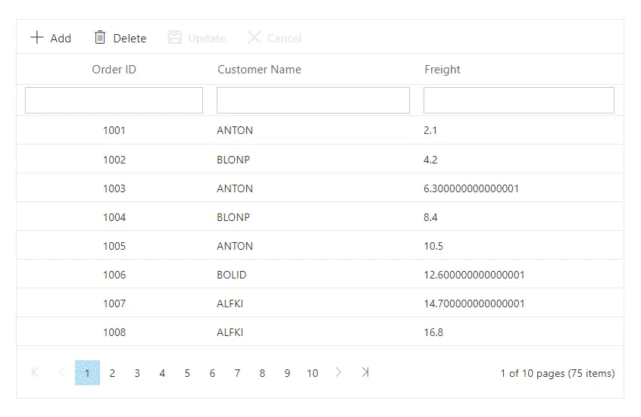Go to page 9

point(287,373)
